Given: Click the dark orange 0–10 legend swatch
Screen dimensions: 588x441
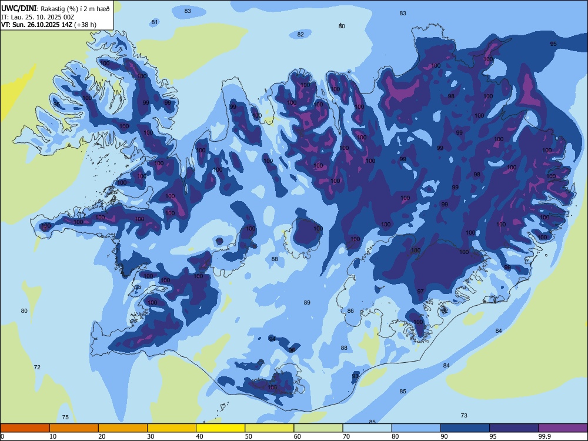Looking at the screenshot, I should click(25, 428).
